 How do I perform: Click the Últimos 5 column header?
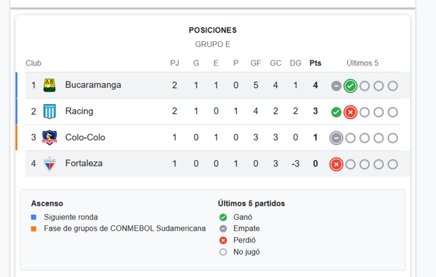pos(362,63)
